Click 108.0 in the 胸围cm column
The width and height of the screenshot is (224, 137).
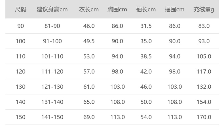[x=117, y=102]
